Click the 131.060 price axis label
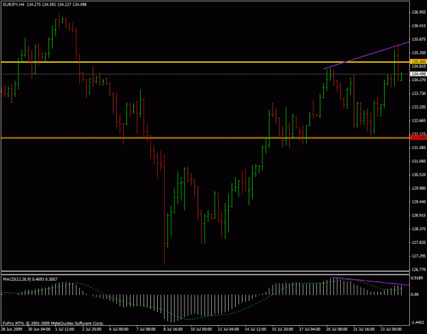 point(419,161)
